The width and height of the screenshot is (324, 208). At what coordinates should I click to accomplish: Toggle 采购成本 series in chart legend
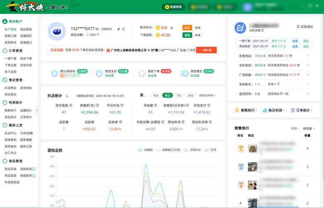point(192,150)
